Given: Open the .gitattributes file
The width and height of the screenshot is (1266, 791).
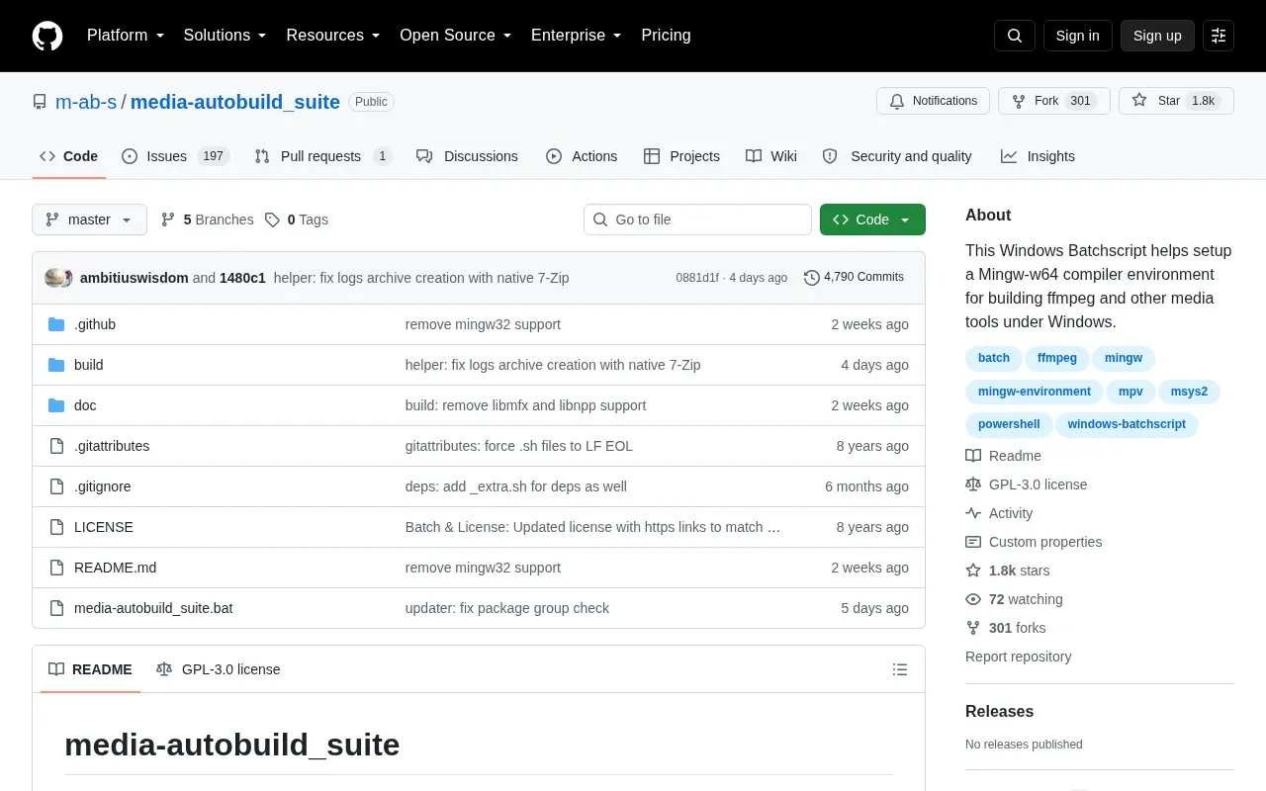Looking at the screenshot, I should click(x=112, y=446).
